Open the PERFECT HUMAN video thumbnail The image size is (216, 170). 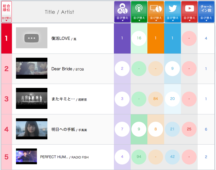click(x=26, y=157)
